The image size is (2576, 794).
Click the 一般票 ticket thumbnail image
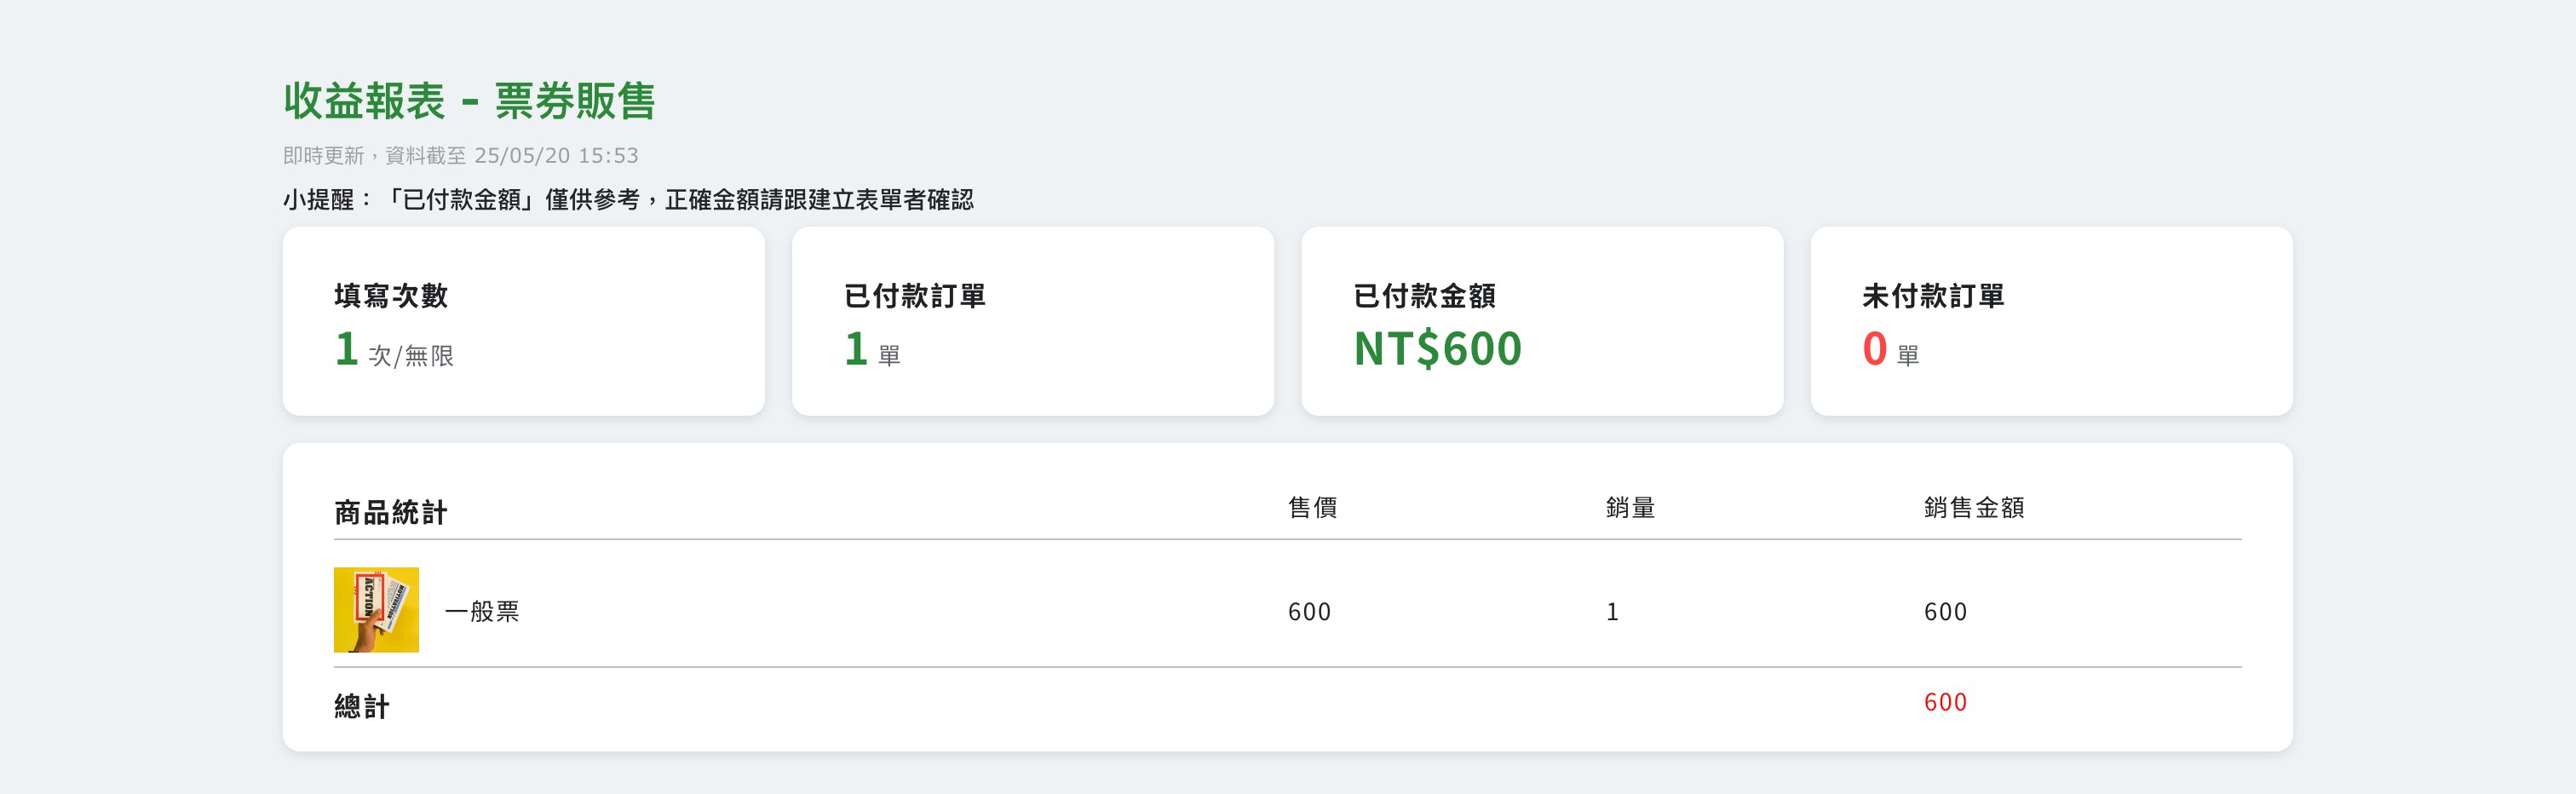(376, 610)
